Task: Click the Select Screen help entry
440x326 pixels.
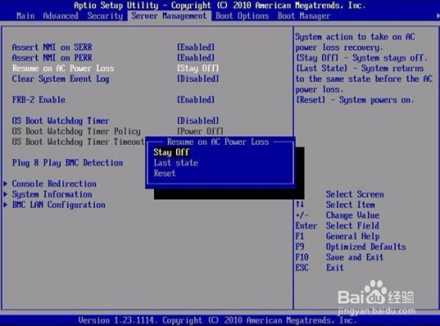Action: click(355, 194)
